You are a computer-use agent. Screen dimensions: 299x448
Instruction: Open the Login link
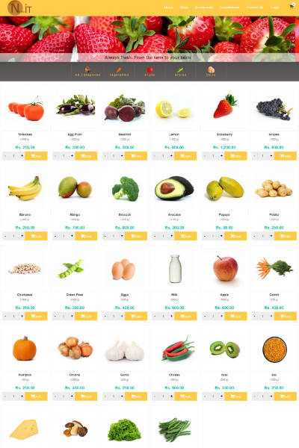(x=274, y=7)
